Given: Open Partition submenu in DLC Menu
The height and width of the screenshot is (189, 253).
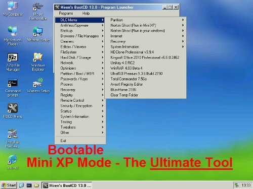Looking at the screenshot, I should pyautogui.click(x=145, y=20).
